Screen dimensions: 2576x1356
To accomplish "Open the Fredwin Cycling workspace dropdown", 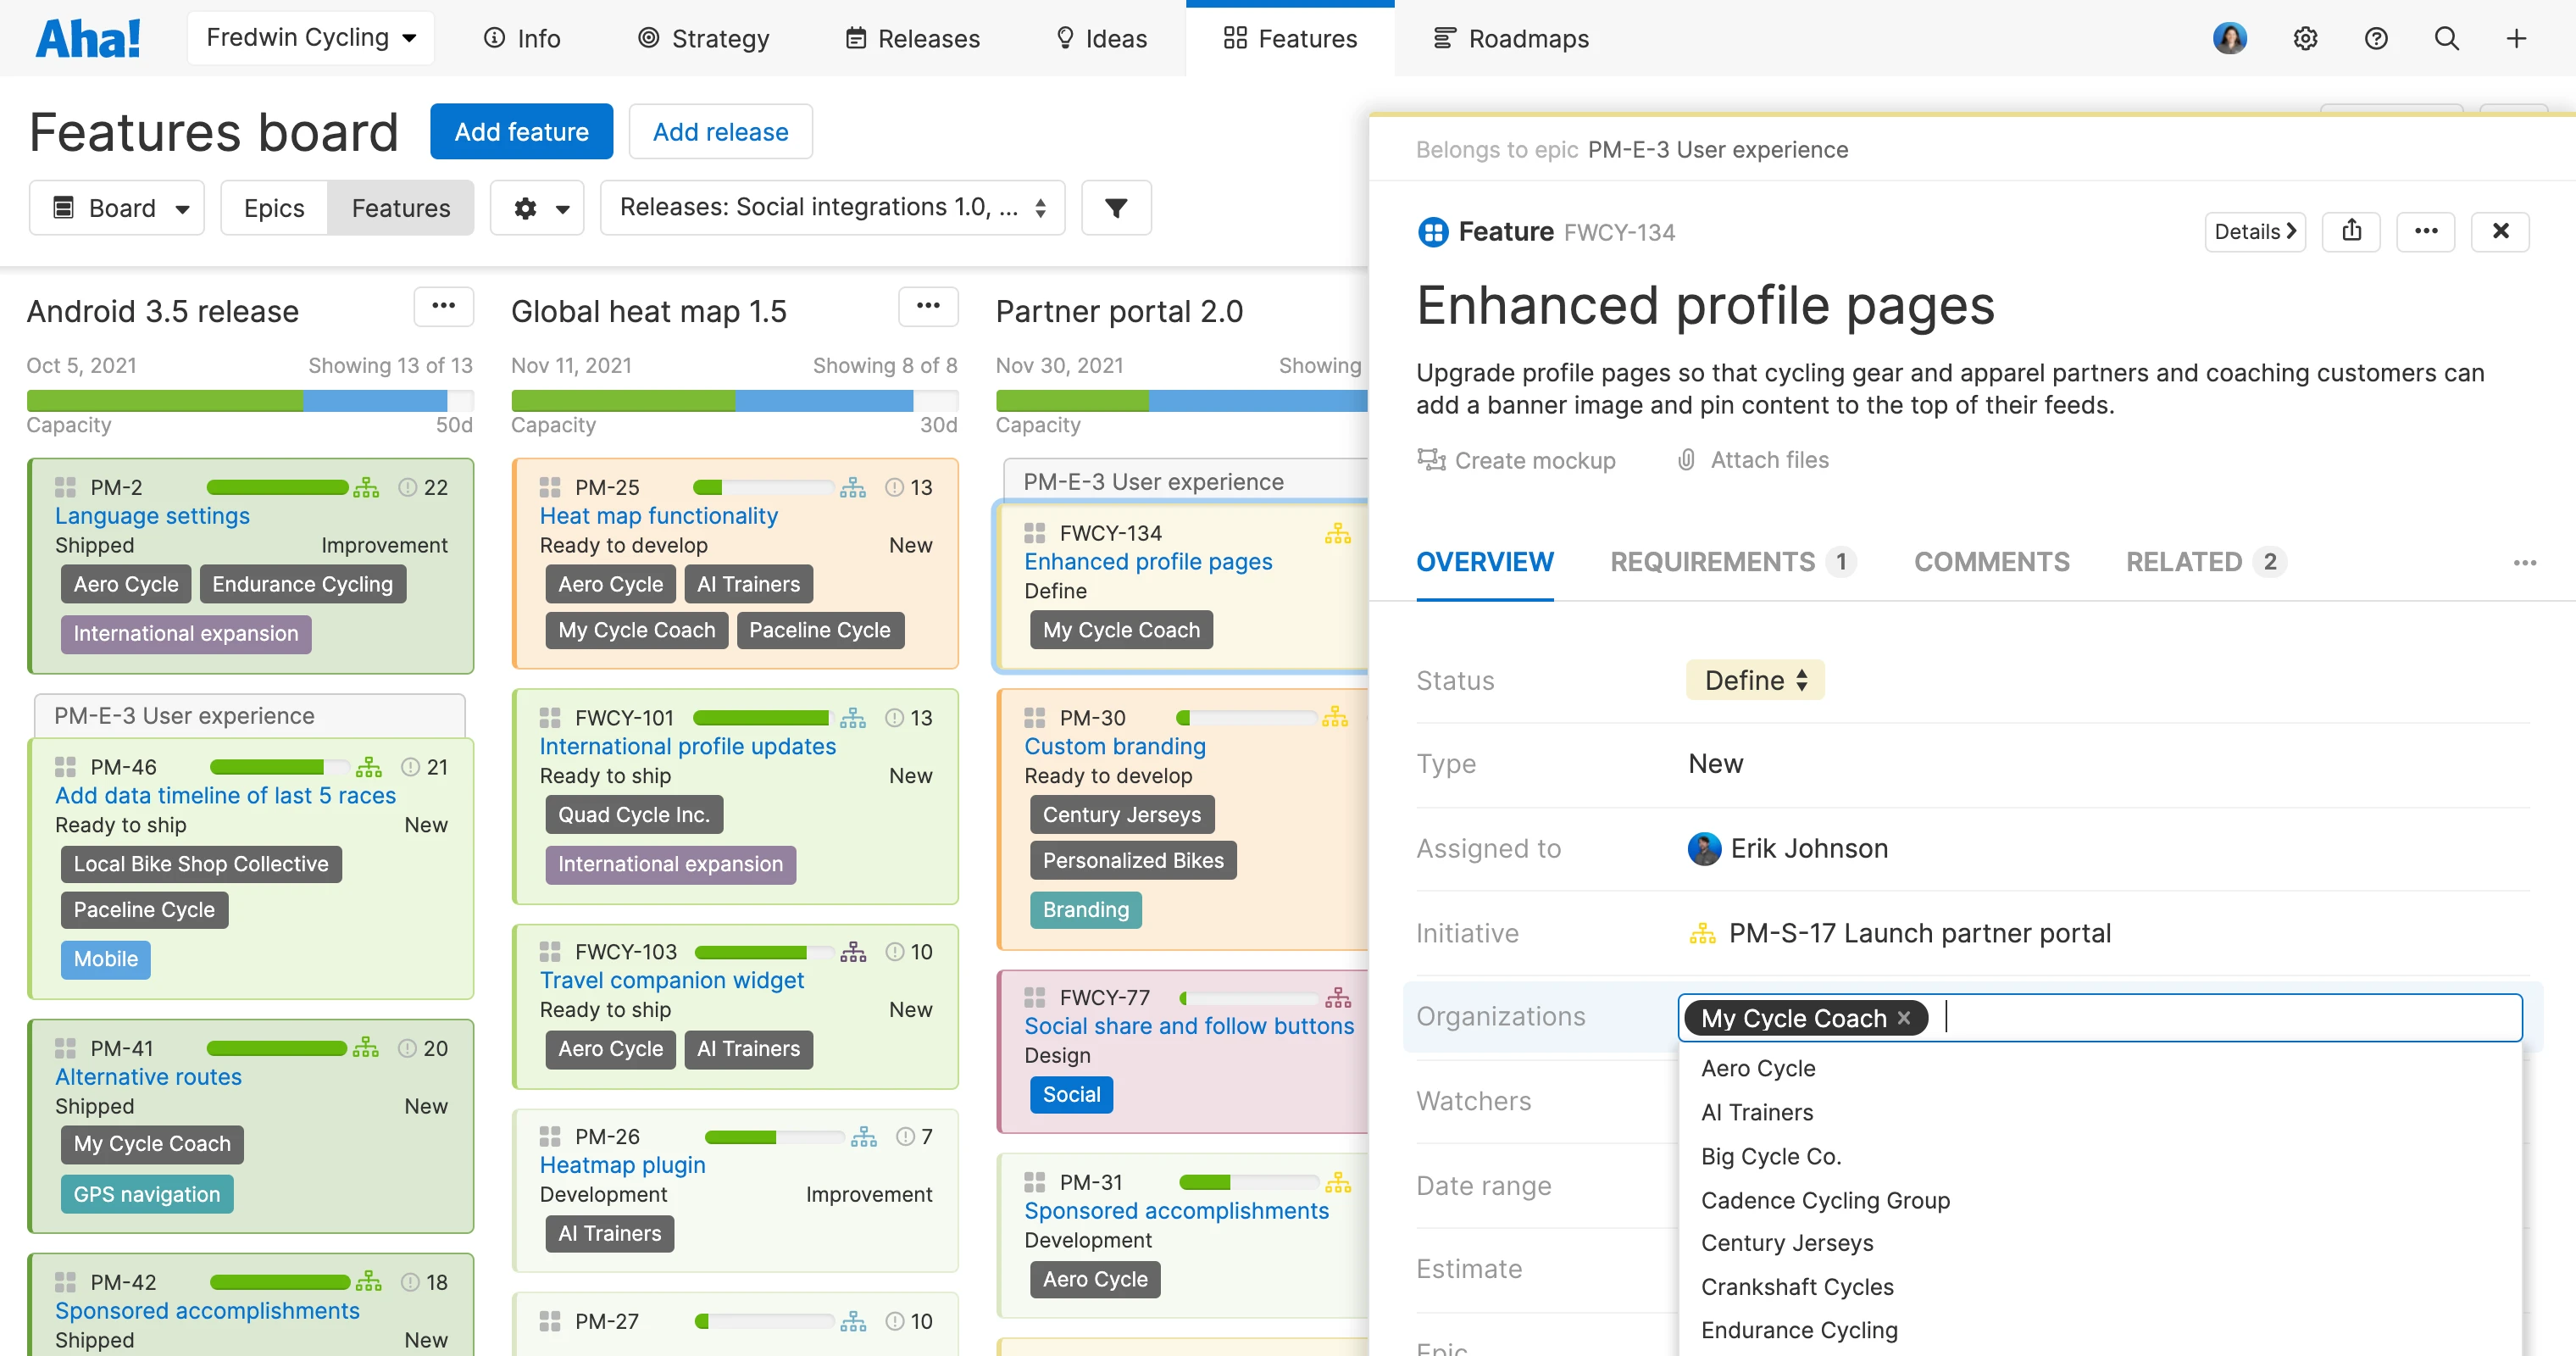I will (311, 39).
